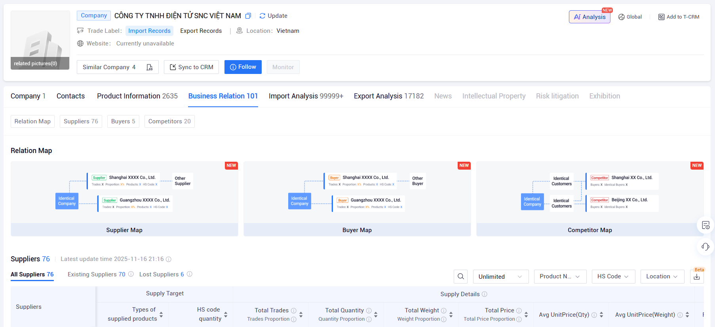Open the floating customer support headset icon

point(705,247)
